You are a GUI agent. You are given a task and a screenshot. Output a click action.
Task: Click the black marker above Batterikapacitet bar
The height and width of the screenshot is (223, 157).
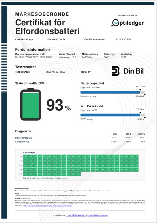pyautogui.click(x=140, y=90)
